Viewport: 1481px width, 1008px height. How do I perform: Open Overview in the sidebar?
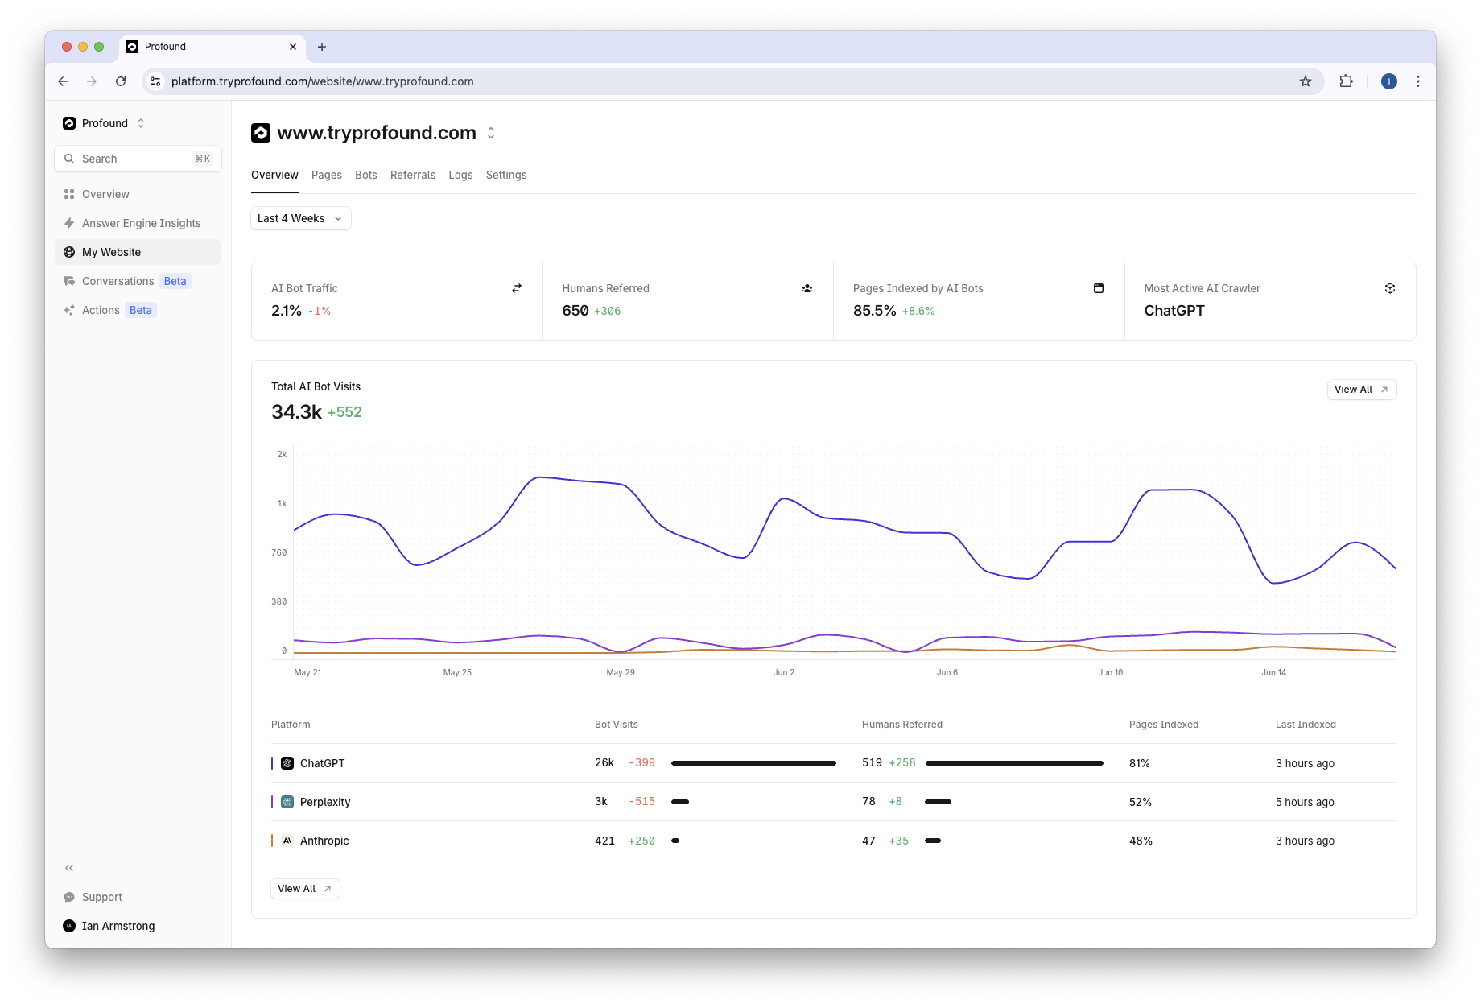click(138, 194)
